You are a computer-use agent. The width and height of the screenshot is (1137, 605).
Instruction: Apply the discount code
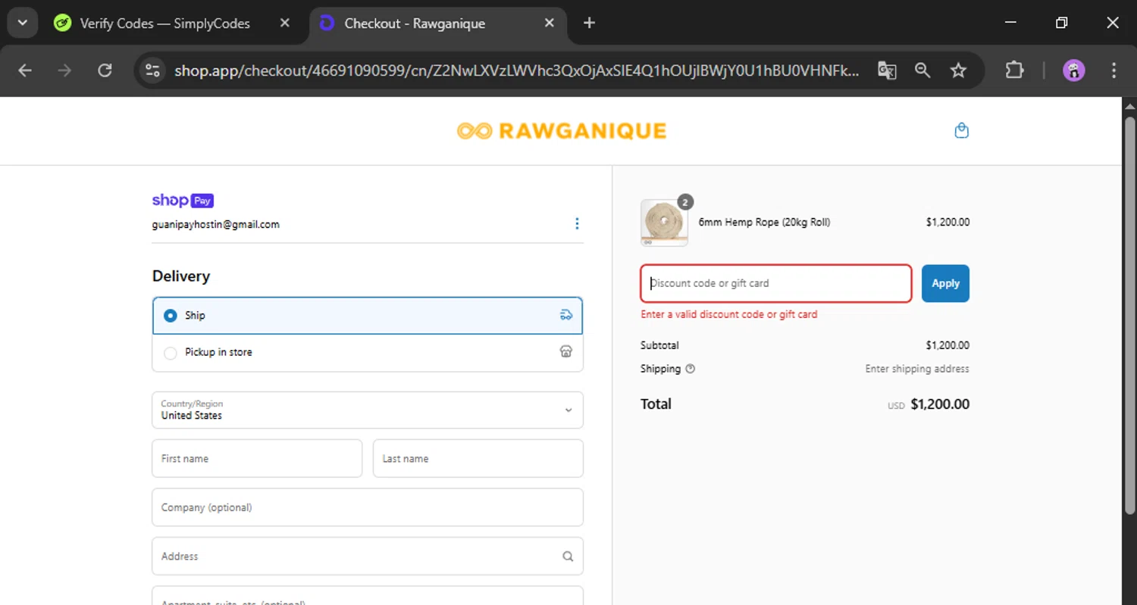click(945, 283)
